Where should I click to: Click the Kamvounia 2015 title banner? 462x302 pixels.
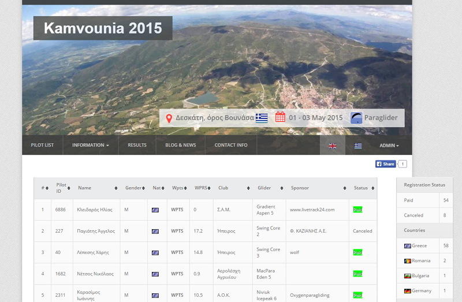pyautogui.click(x=103, y=28)
